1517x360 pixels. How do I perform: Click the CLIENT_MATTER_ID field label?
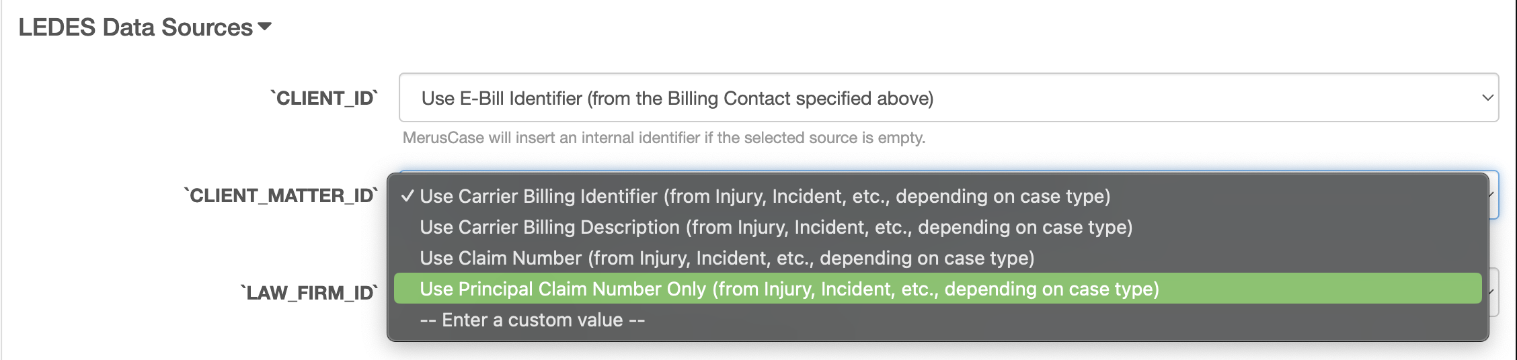[281, 195]
